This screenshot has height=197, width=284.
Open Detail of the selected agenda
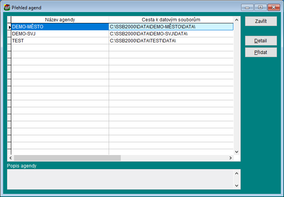pyautogui.click(x=261, y=41)
